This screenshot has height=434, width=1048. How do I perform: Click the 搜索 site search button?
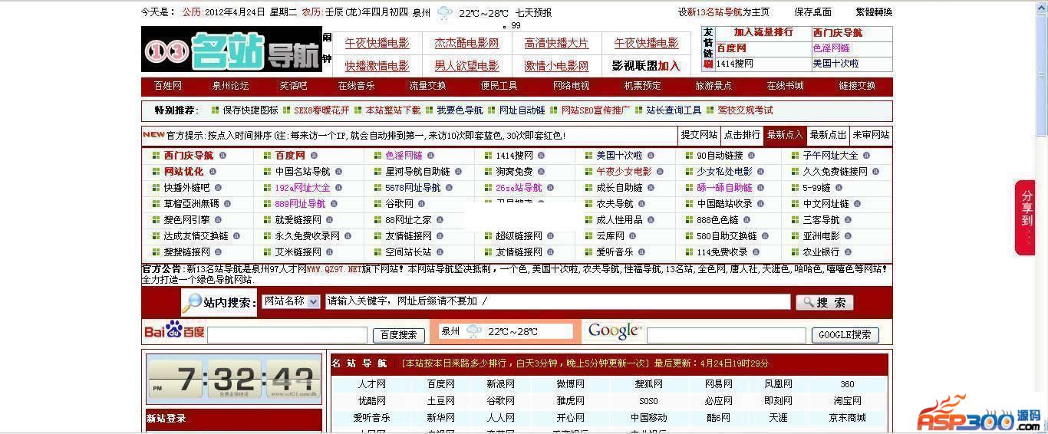coord(825,302)
